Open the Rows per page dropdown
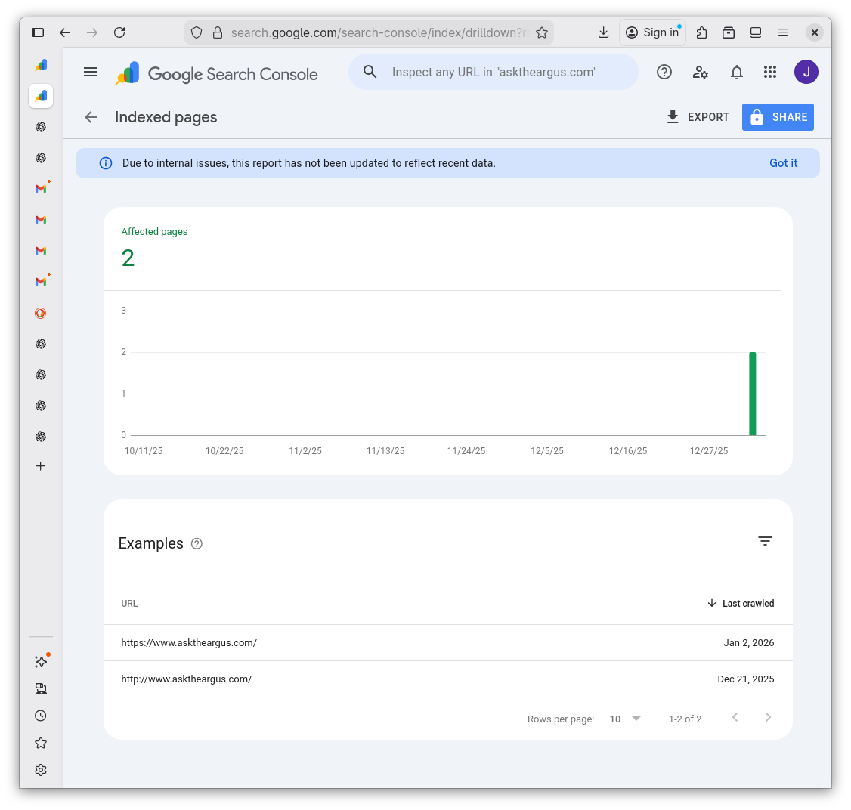Screen dimensions: 851x810 coord(624,719)
